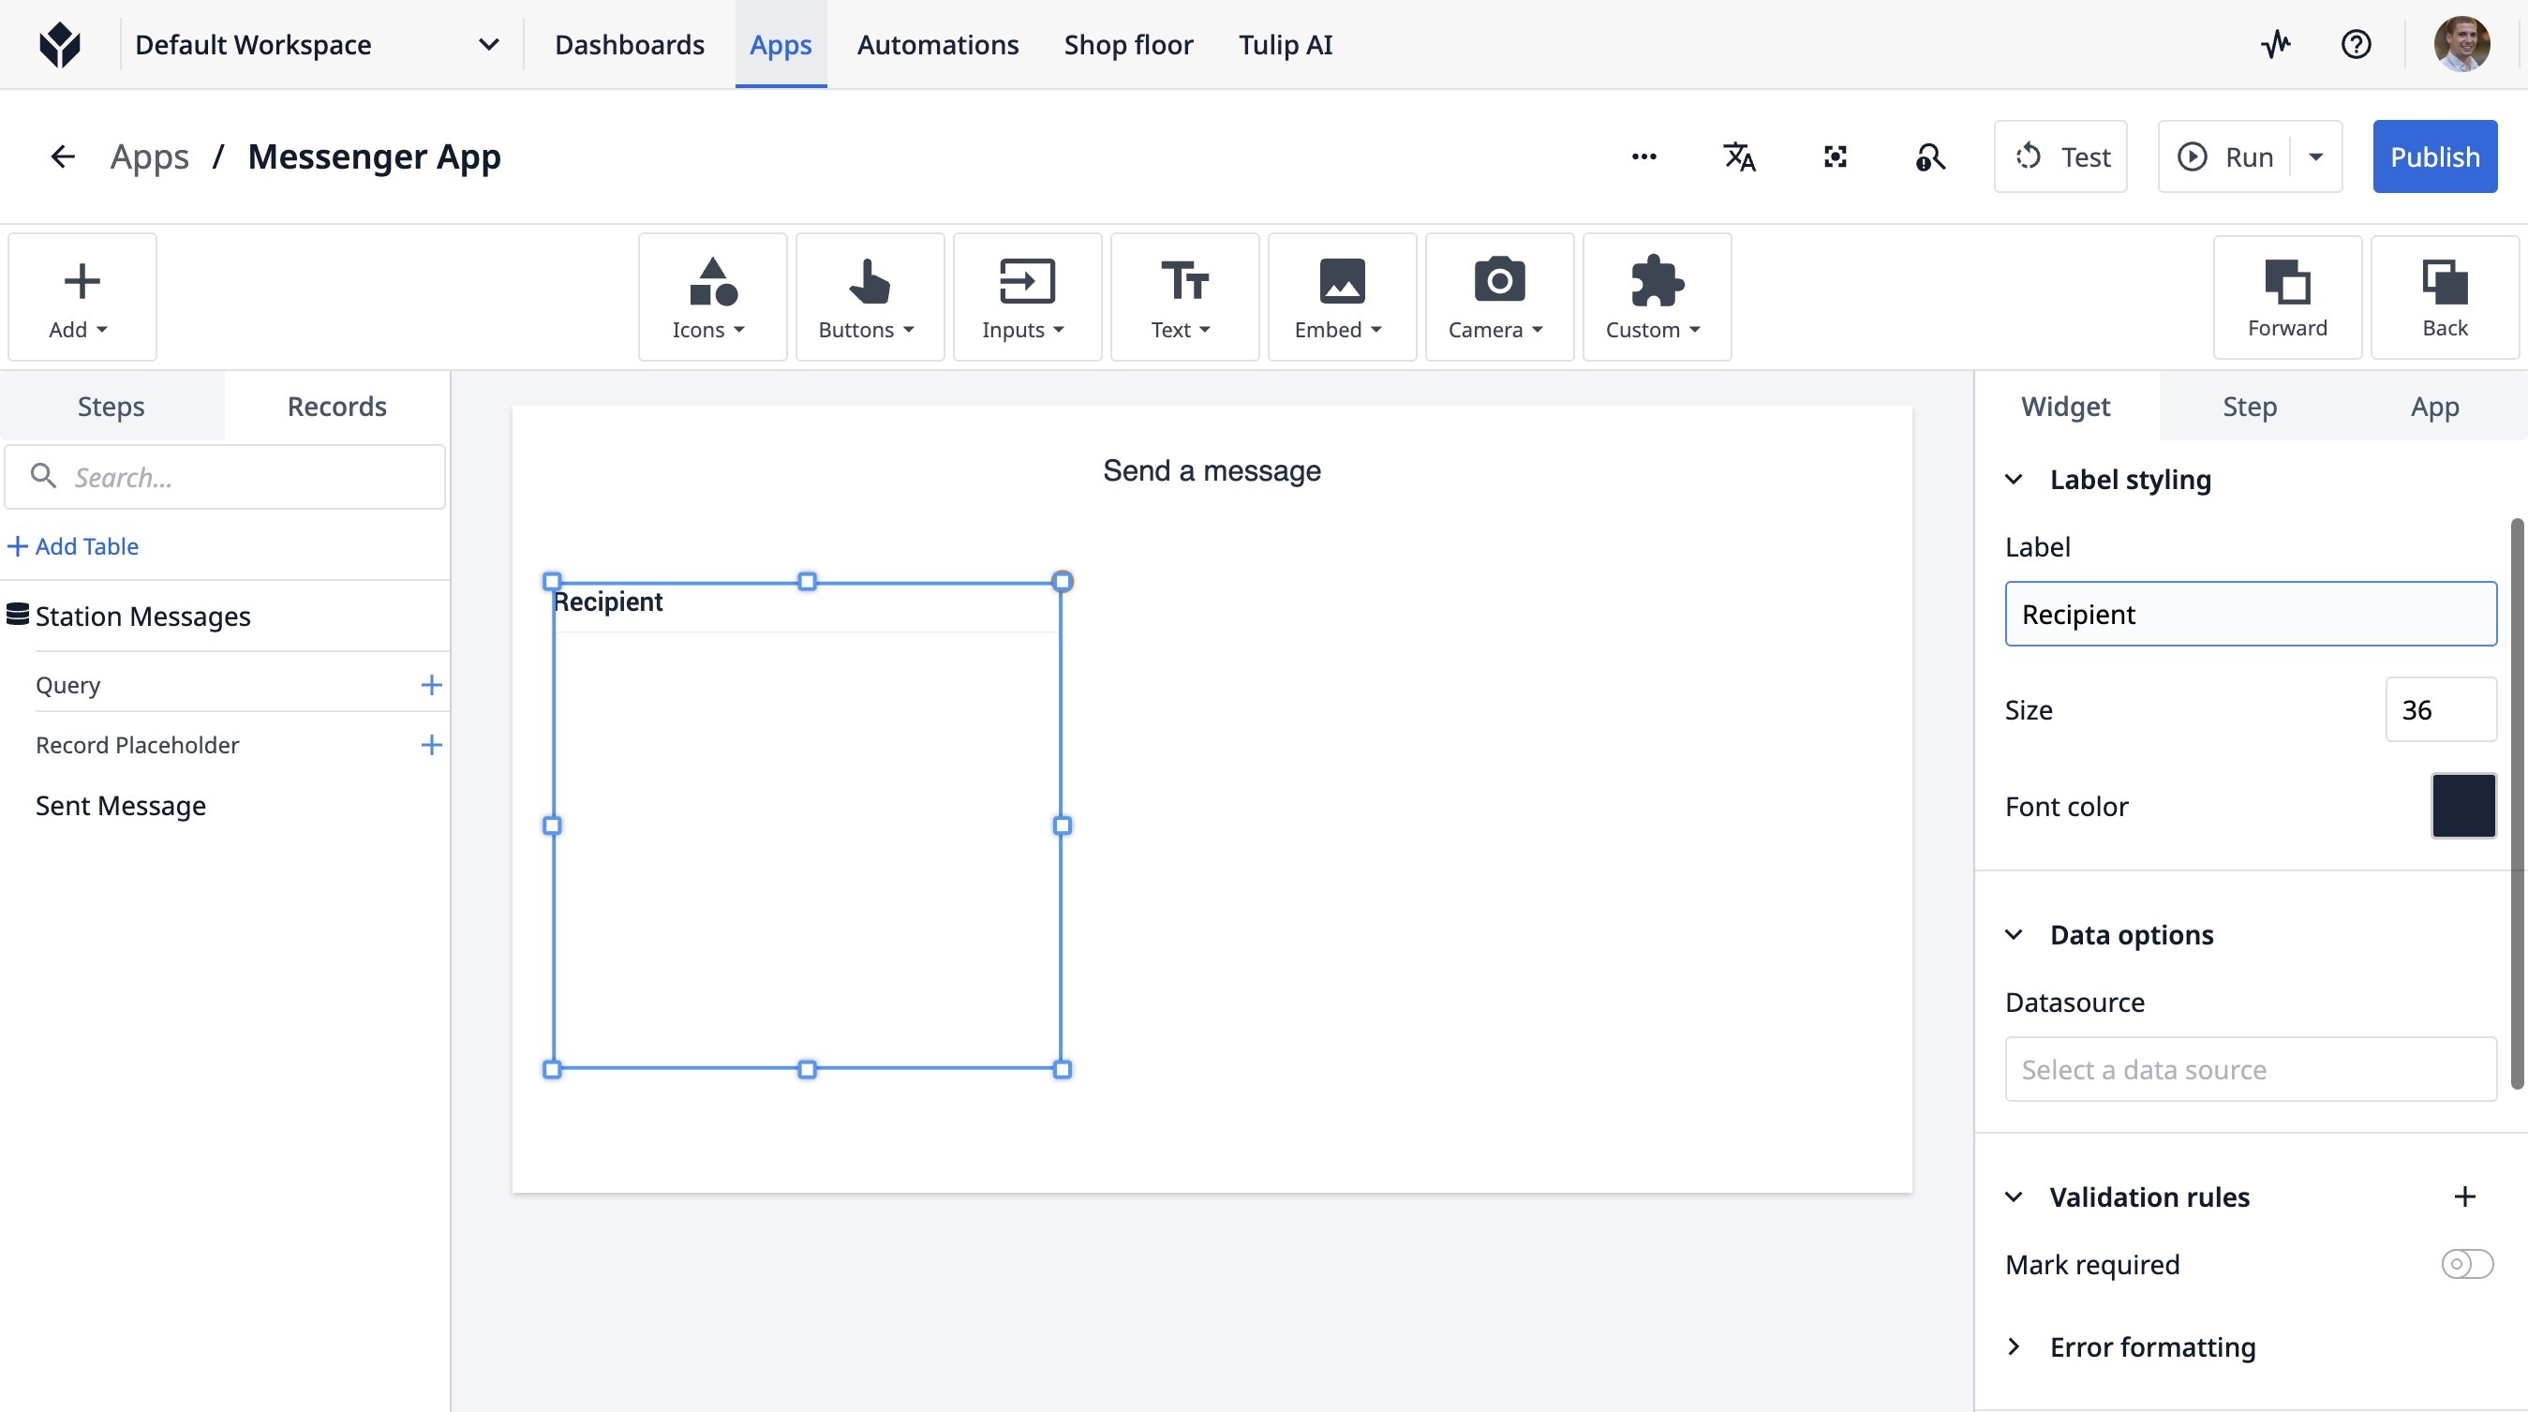Click the Publish button

point(2433,157)
